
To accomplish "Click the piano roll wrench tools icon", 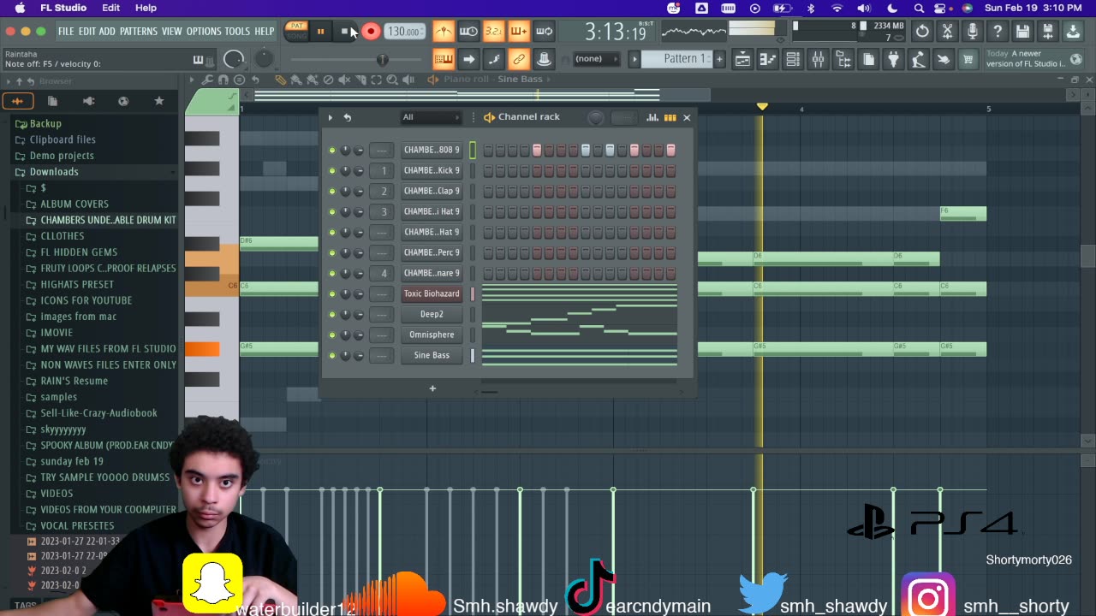I will click(207, 80).
